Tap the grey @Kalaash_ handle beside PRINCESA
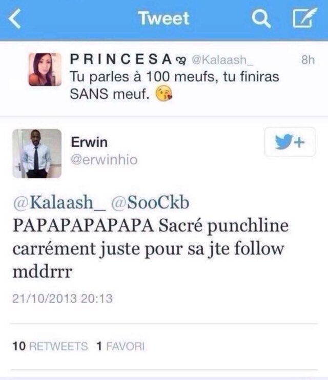Image resolution: width=328 pixels, height=380 pixels. coord(222,61)
